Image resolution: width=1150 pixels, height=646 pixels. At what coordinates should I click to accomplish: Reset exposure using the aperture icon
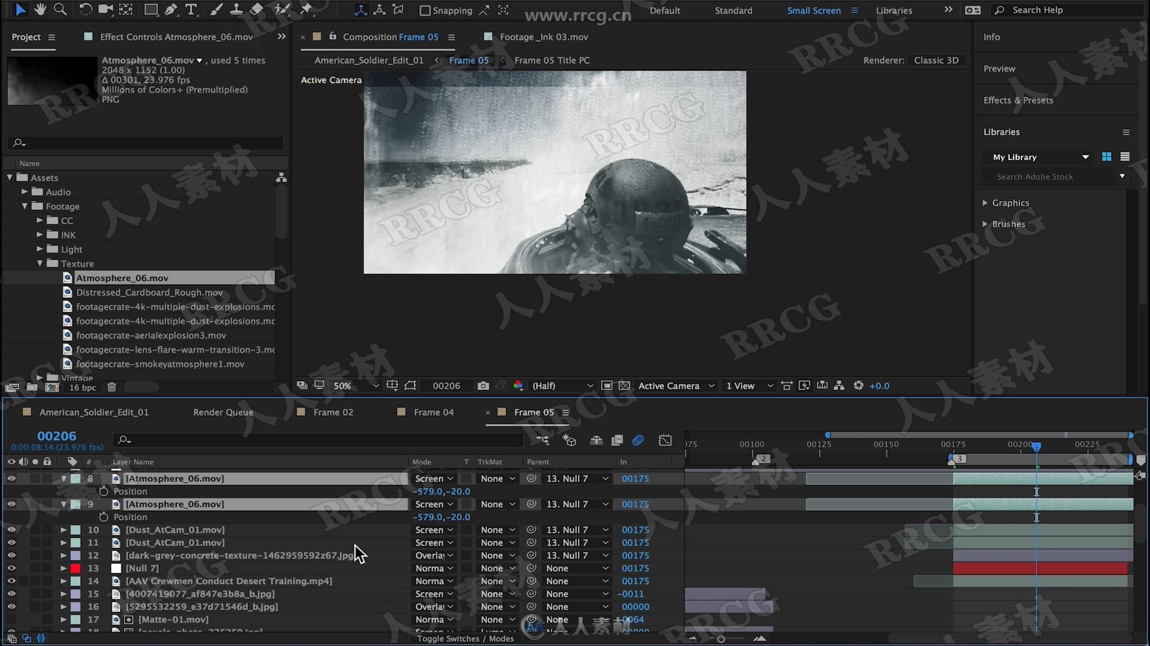pyautogui.click(x=858, y=386)
